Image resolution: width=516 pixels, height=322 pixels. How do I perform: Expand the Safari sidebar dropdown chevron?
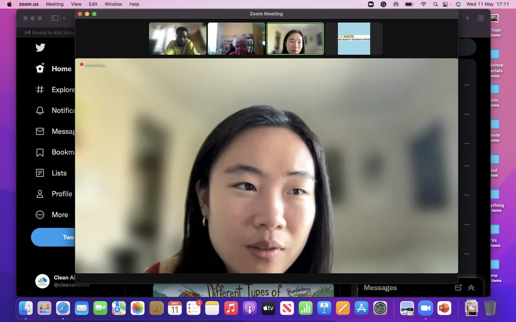click(64, 18)
